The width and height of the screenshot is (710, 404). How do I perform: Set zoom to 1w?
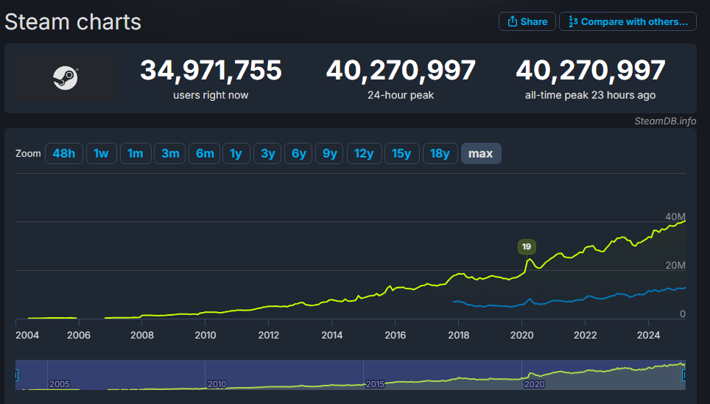tap(101, 153)
